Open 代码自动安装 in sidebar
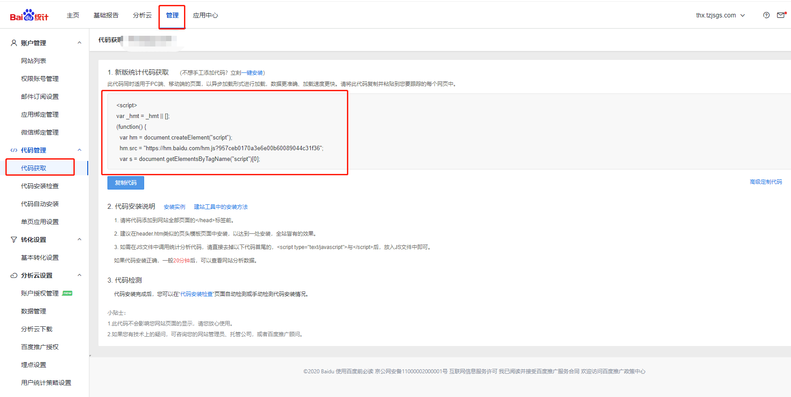791x397 pixels. 40,204
